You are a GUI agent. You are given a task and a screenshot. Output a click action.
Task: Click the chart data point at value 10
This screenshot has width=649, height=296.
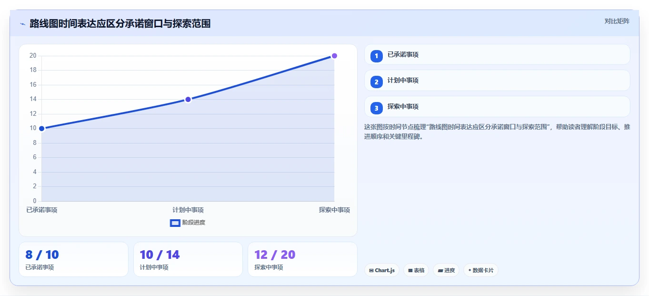(x=41, y=128)
